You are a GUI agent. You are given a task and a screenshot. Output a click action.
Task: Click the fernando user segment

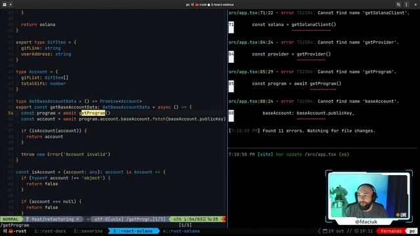[x=391, y=231]
